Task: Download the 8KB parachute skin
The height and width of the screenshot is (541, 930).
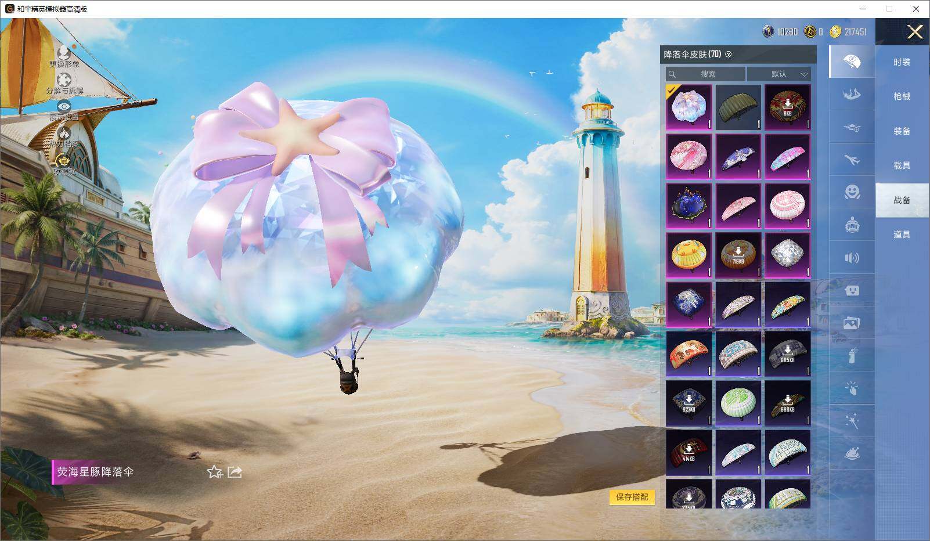Action: (x=787, y=107)
